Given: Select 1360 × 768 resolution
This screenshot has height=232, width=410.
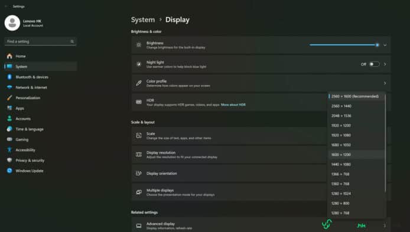Looking at the screenshot, I should pos(356,184).
